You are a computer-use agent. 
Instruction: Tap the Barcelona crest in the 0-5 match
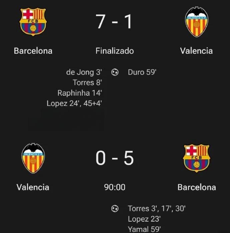(196, 158)
